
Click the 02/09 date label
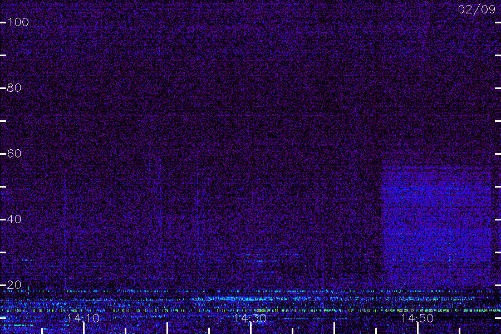coord(477,9)
